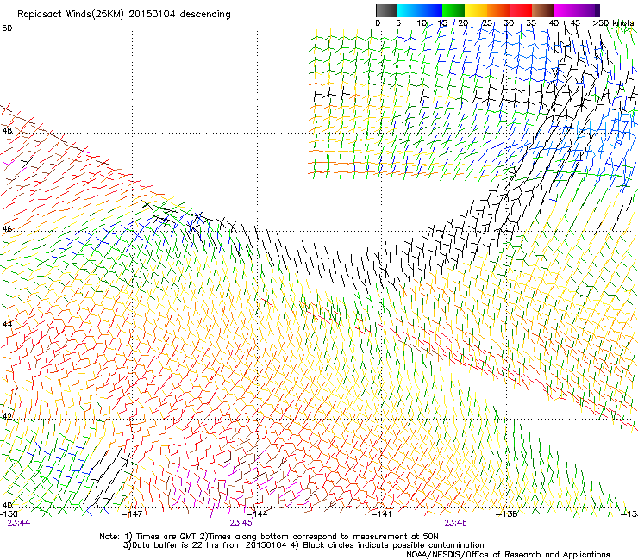Click the latitude label '44'

pyautogui.click(x=7, y=325)
